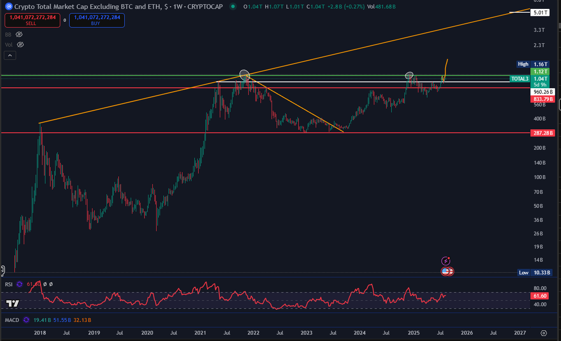Collapse the indicator legend with chevron

tap(10, 56)
